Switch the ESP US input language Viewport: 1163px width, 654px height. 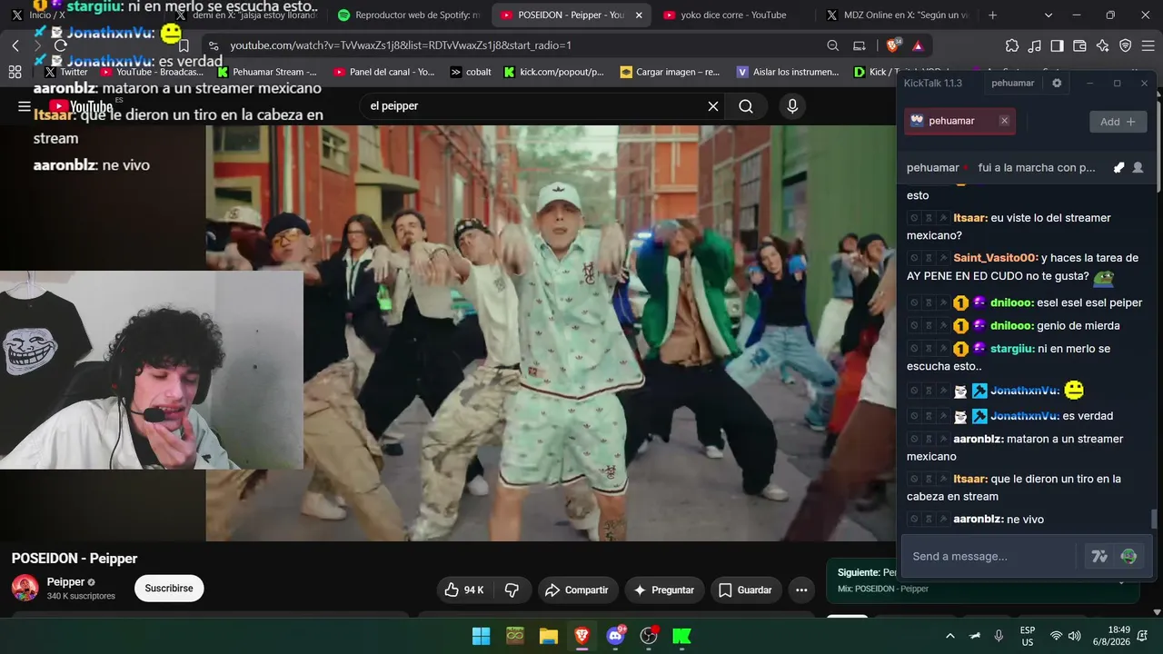point(1028,636)
